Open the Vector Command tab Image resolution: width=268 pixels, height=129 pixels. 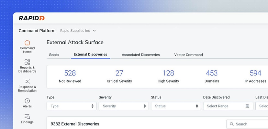pos(188,55)
